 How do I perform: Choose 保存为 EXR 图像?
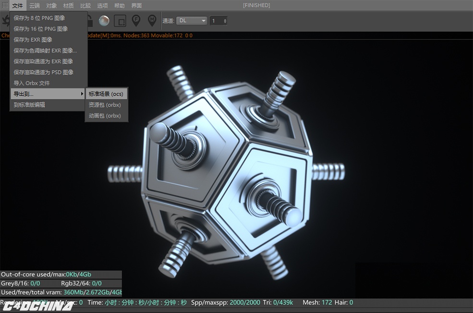(49, 40)
